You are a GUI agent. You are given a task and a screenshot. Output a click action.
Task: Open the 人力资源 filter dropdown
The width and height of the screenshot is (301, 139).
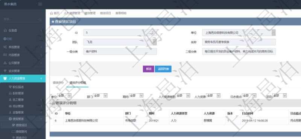click(213, 96)
